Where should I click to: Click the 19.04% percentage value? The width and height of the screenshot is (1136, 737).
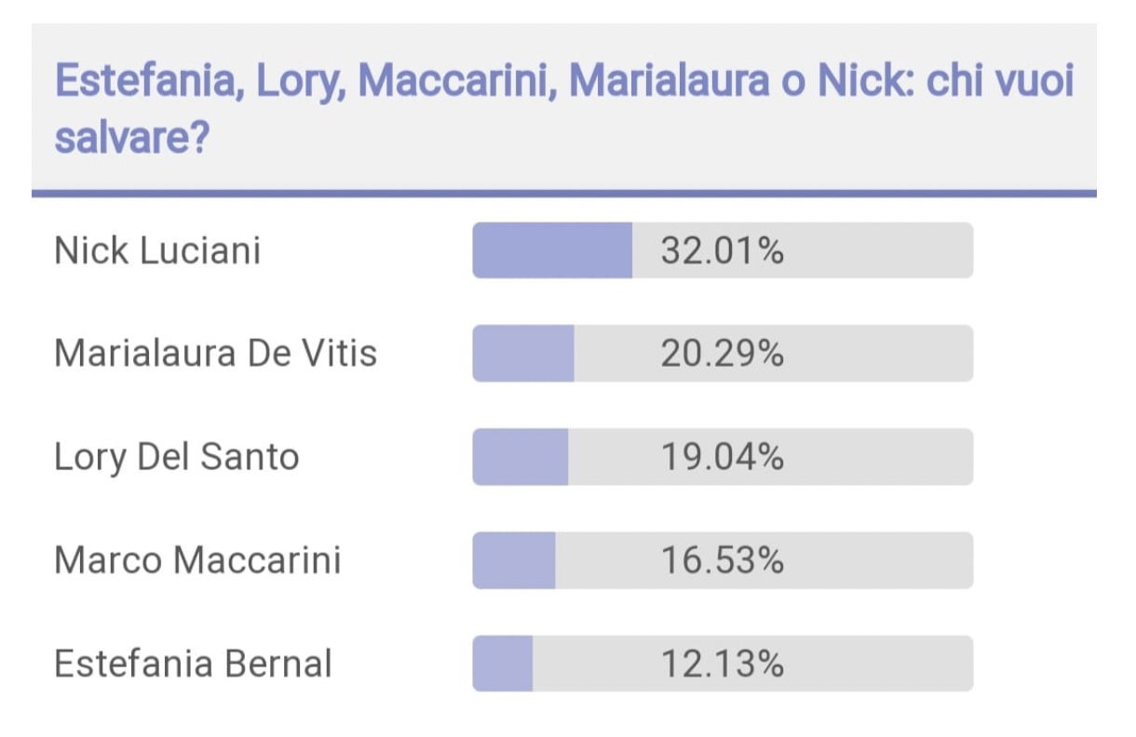click(723, 458)
